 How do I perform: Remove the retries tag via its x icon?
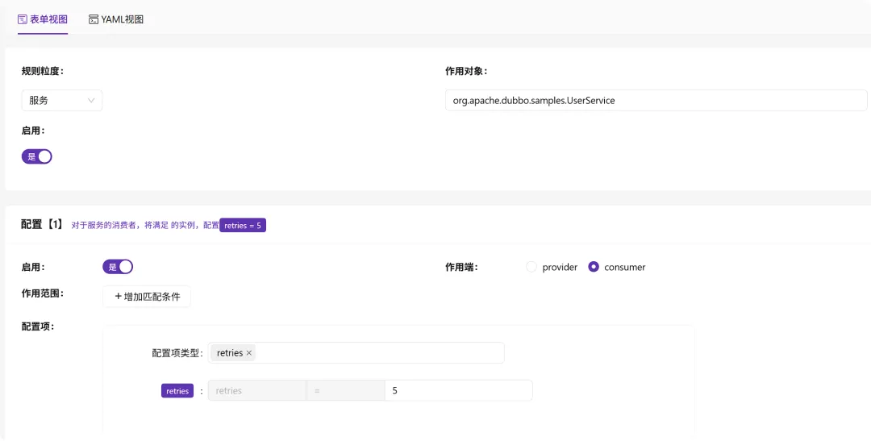249,352
